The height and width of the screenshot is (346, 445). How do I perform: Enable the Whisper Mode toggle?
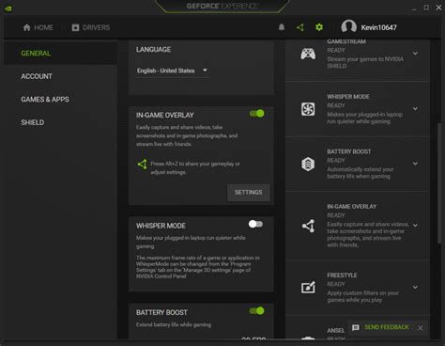click(255, 224)
